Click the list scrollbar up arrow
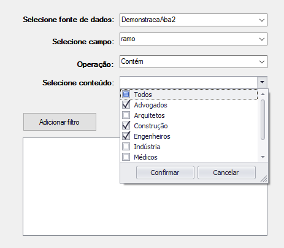This screenshot has width=284, height=248. click(x=263, y=94)
